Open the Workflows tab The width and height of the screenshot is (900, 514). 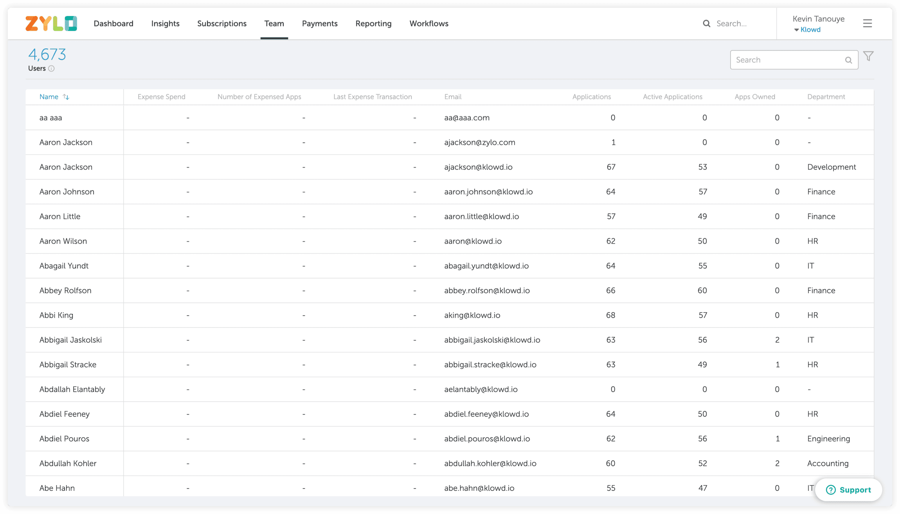[429, 23]
